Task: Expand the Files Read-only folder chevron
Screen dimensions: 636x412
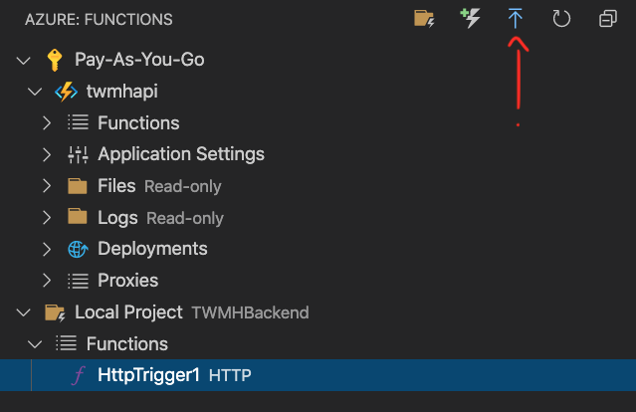Action: [46, 186]
